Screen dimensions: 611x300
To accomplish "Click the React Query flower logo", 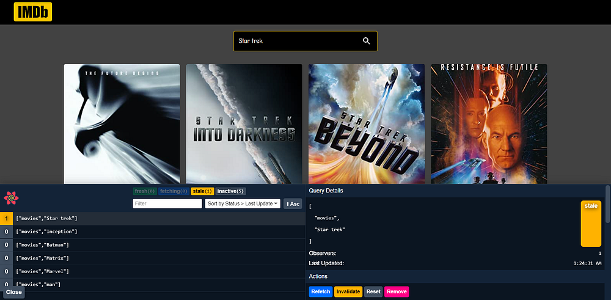I will point(11,198).
